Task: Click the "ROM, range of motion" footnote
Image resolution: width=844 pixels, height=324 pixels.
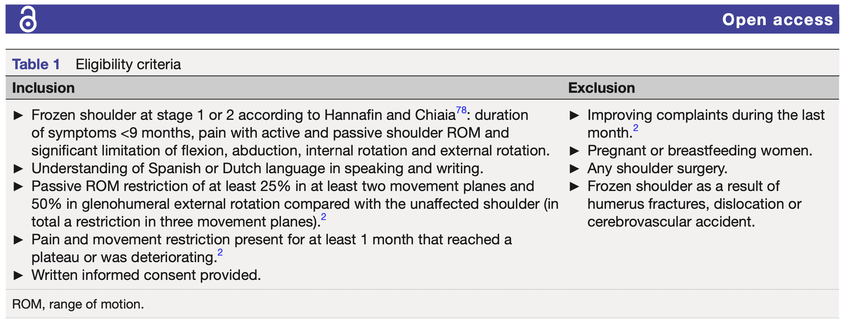Action: [x=78, y=304]
